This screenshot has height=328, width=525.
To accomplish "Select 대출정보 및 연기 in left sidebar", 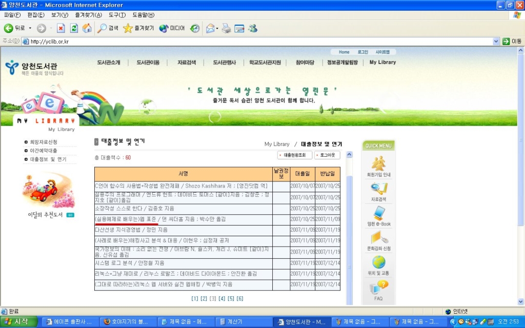I will (48, 159).
